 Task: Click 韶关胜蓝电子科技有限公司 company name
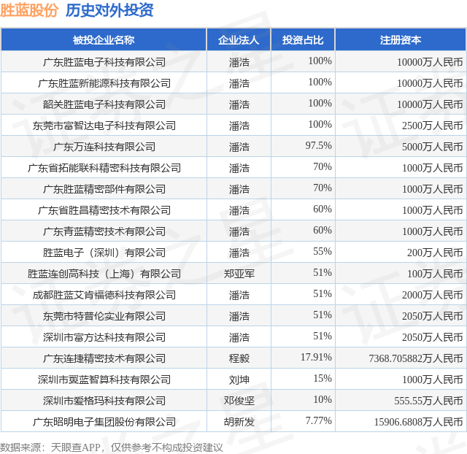[104, 104]
